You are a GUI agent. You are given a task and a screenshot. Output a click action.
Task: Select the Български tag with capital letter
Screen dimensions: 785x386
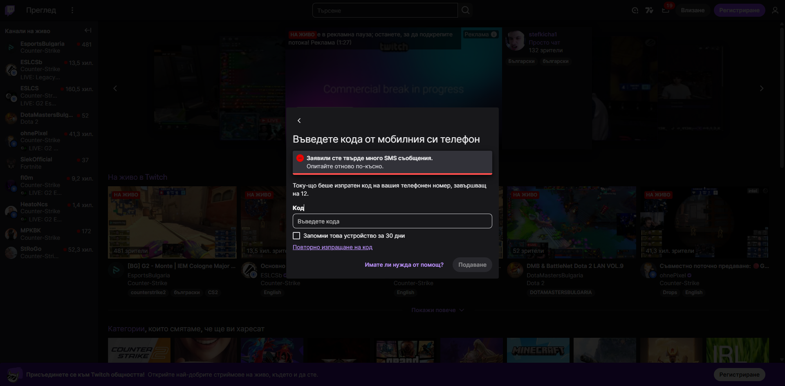tap(521, 61)
